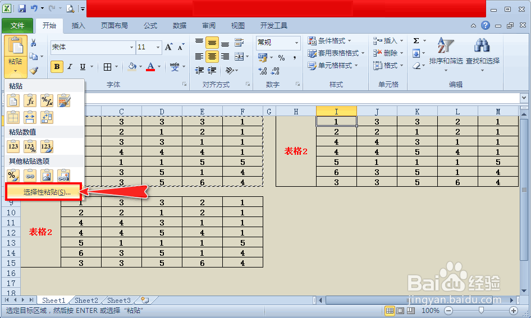Toggle Middle vertical alignment
Viewport: 531px width, 318px height.
[212, 43]
